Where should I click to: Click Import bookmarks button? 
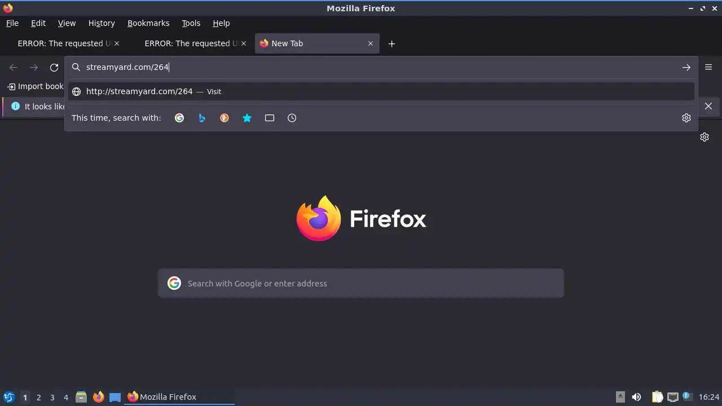(35, 86)
